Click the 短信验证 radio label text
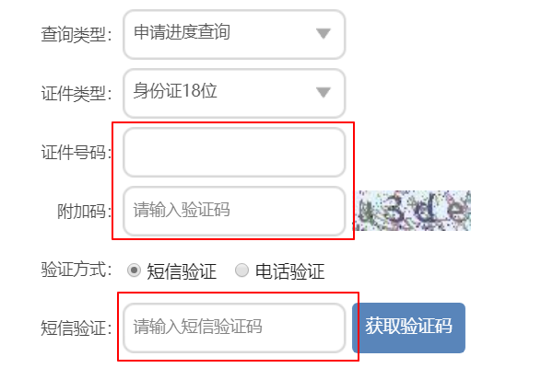553x368 pixels. coord(182,271)
